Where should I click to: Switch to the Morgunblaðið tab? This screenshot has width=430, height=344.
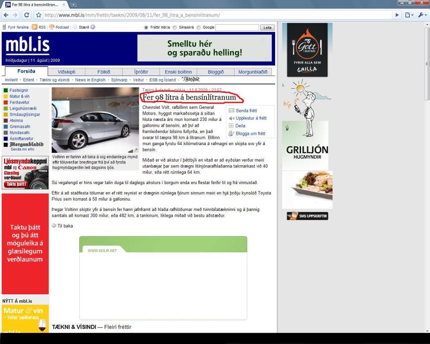(253, 72)
